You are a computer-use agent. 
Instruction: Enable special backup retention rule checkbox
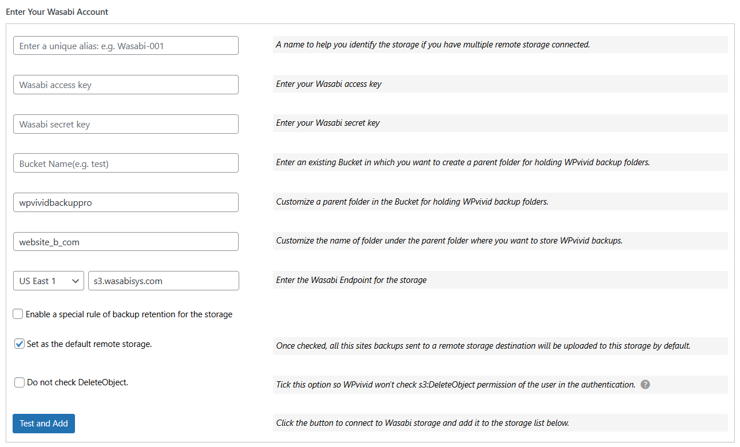[x=18, y=314]
